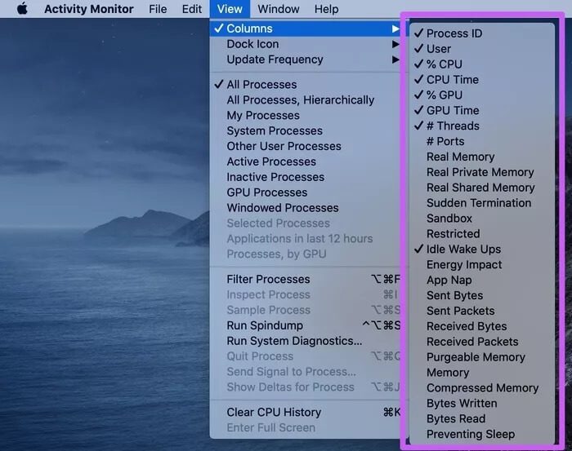Open the Apple menu icon
572x451 pixels.
pos(22,9)
